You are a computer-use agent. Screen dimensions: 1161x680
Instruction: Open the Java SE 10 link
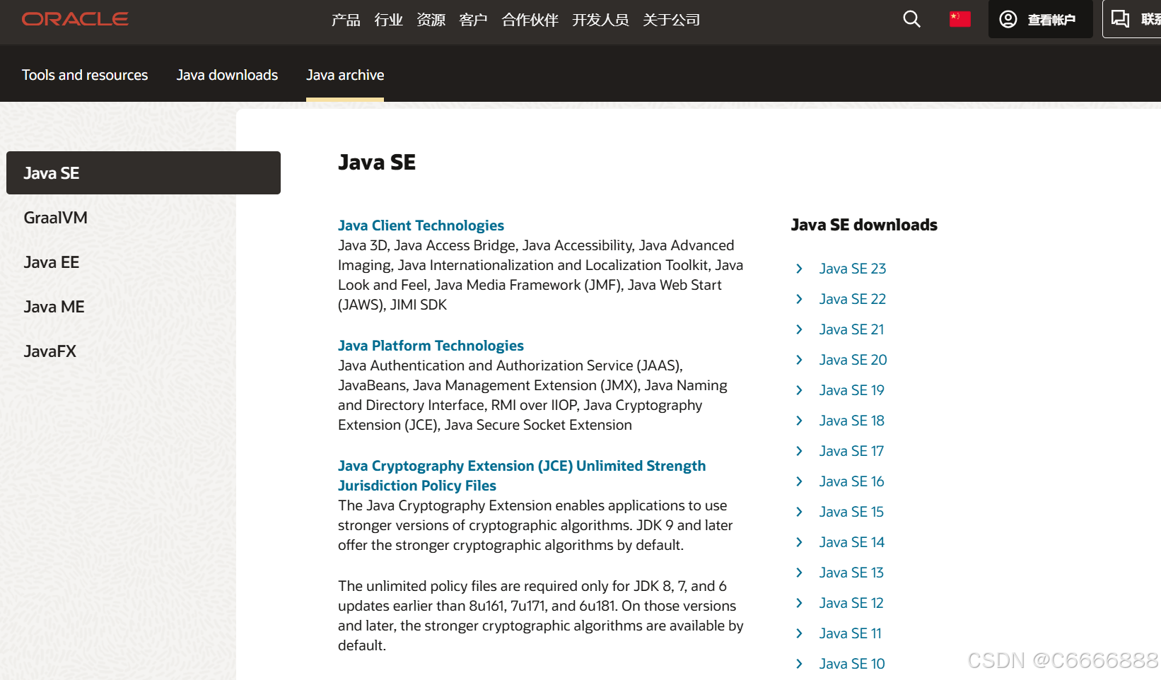point(851,664)
